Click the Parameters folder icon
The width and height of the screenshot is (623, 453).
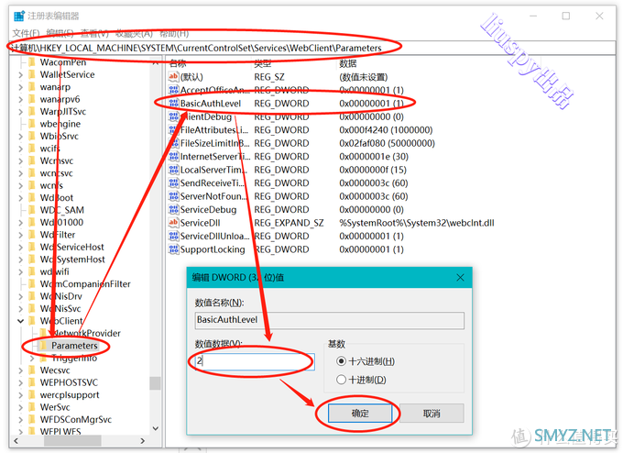coord(43,346)
